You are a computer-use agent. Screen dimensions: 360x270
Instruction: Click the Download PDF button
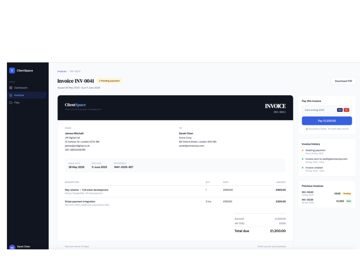click(x=343, y=81)
